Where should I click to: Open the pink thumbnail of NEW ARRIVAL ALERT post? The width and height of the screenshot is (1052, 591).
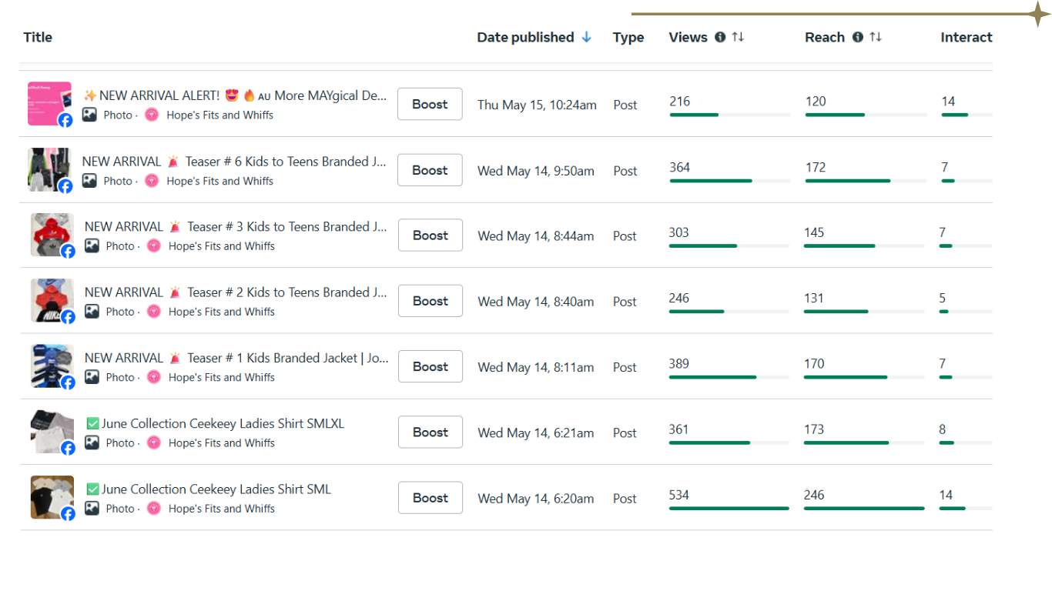click(49, 103)
